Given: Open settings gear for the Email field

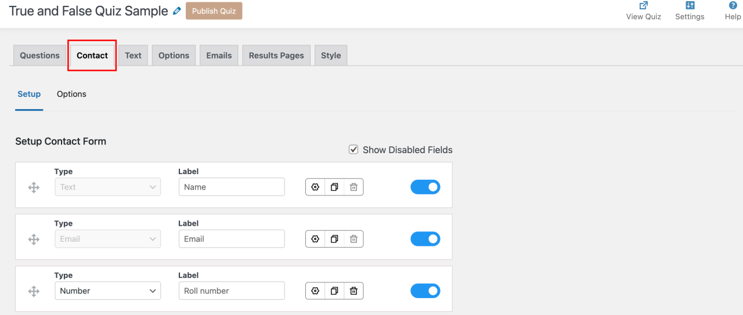Looking at the screenshot, I should [315, 239].
